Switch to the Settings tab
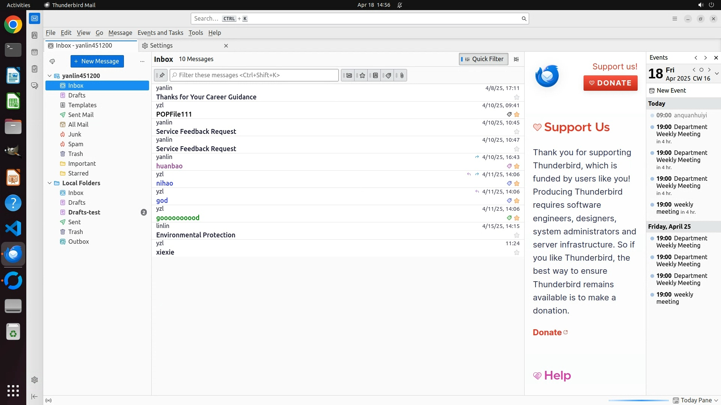The width and height of the screenshot is (721, 405). [161, 45]
